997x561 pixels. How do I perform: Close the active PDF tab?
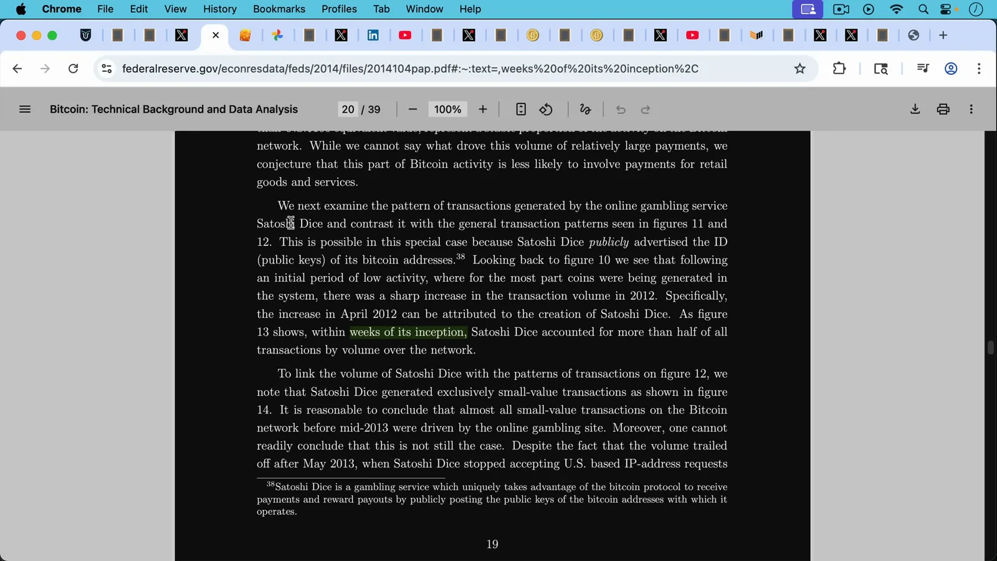pyautogui.click(x=216, y=35)
